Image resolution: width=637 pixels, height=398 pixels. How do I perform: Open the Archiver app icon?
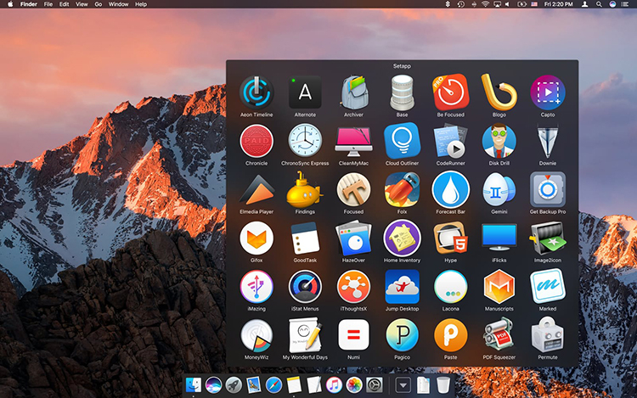(x=353, y=92)
